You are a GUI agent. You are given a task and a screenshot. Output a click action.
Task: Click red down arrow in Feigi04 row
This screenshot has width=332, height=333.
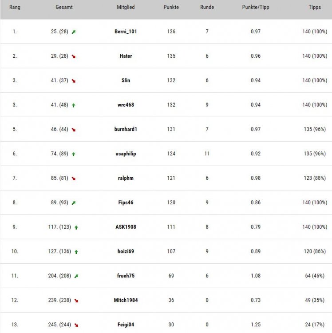point(76,325)
